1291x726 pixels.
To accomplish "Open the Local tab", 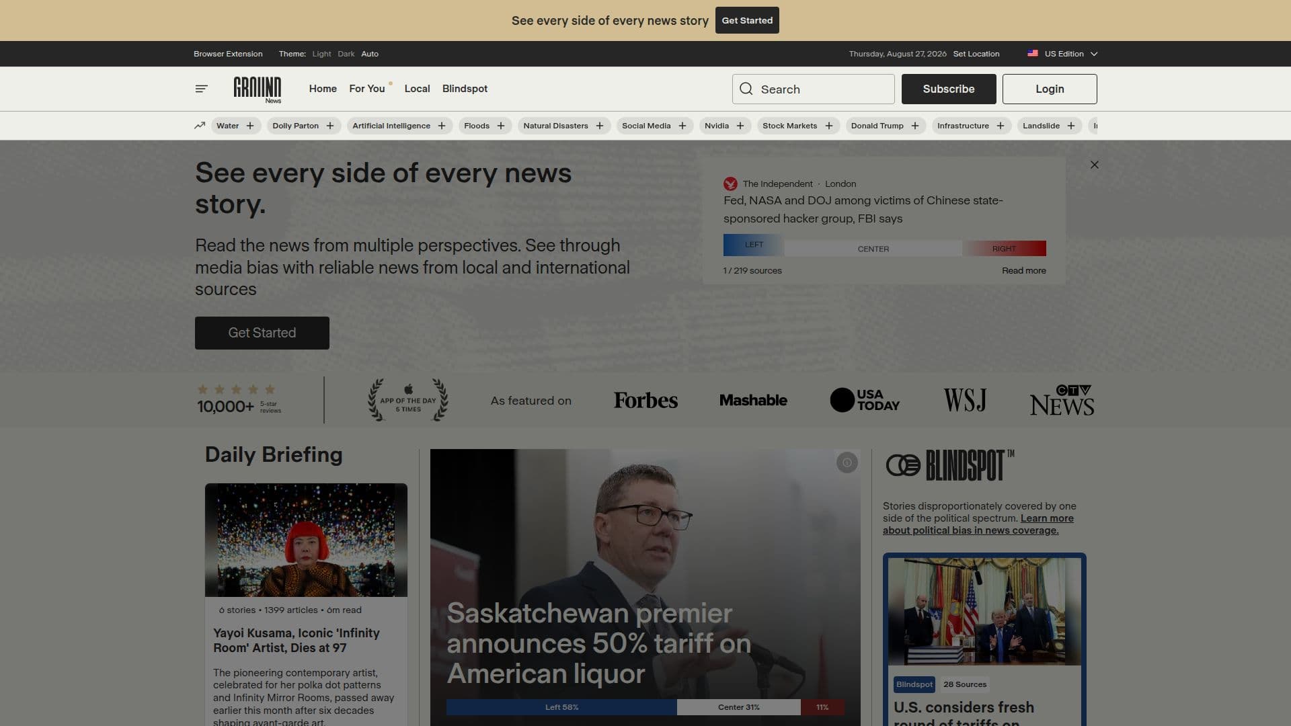I will (417, 89).
